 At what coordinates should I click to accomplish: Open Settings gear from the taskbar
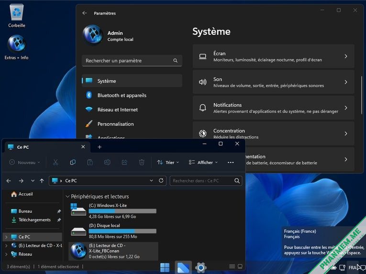click(201, 267)
